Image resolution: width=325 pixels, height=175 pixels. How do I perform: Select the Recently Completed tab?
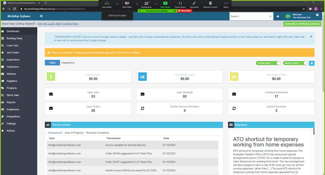[97, 133]
